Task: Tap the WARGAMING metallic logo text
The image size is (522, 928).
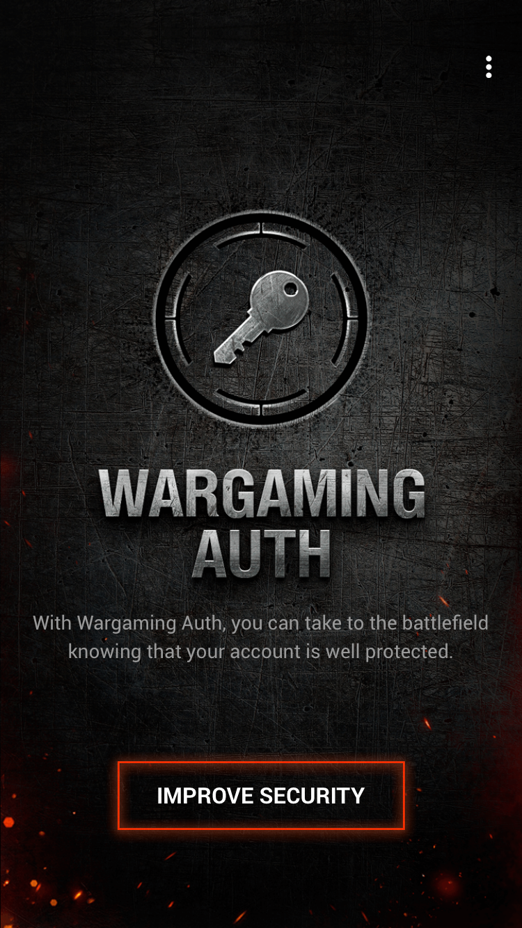Action: (262, 493)
